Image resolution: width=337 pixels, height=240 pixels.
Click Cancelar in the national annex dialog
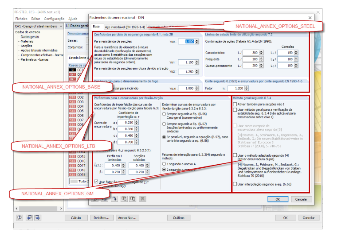302,199
